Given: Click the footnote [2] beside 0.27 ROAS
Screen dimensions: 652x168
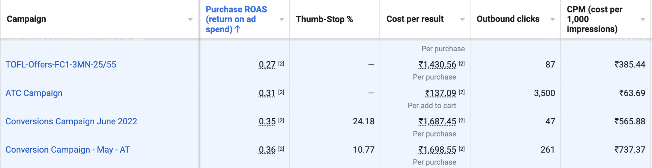Looking at the screenshot, I should [281, 63].
